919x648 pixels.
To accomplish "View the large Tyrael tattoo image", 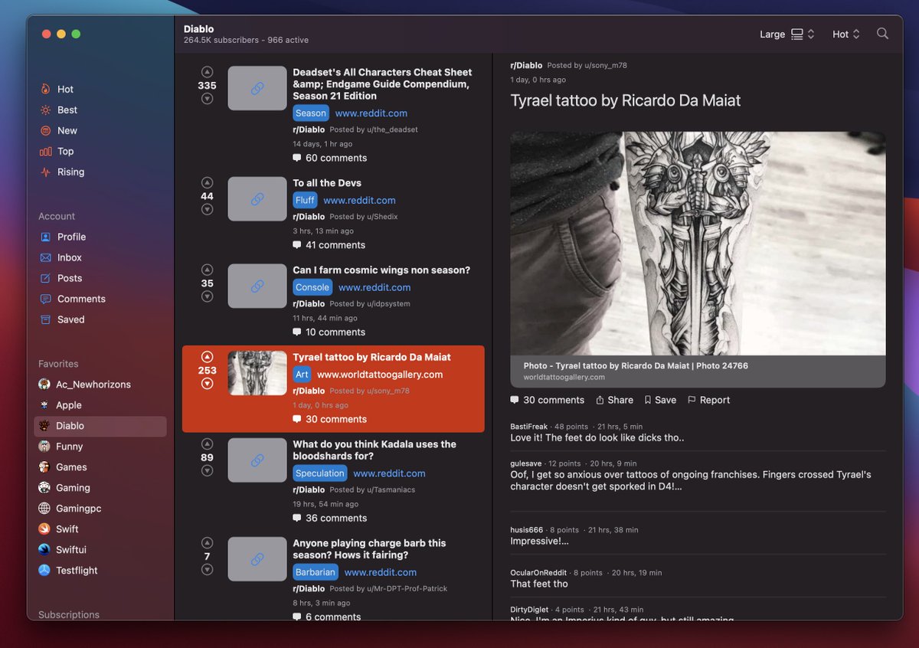I will [x=698, y=243].
